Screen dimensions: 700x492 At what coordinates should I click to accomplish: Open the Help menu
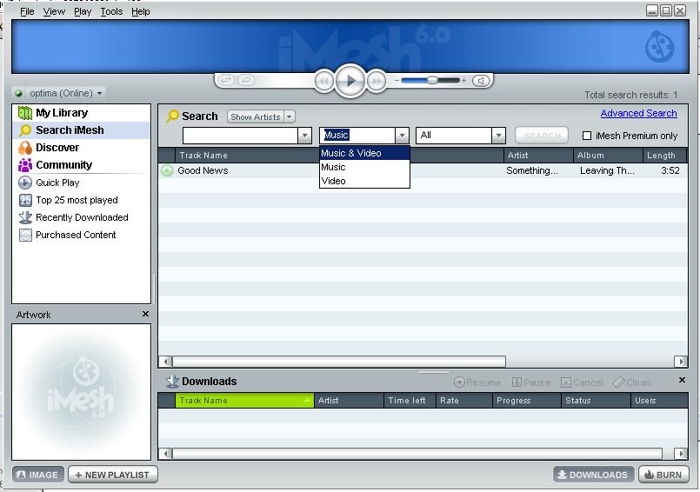pyautogui.click(x=141, y=11)
